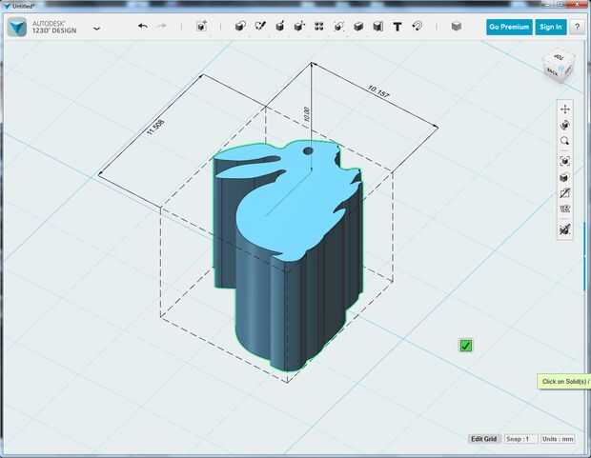Click the Edit Grid button
This screenshot has height=458, width=591.
click(483, 439)
